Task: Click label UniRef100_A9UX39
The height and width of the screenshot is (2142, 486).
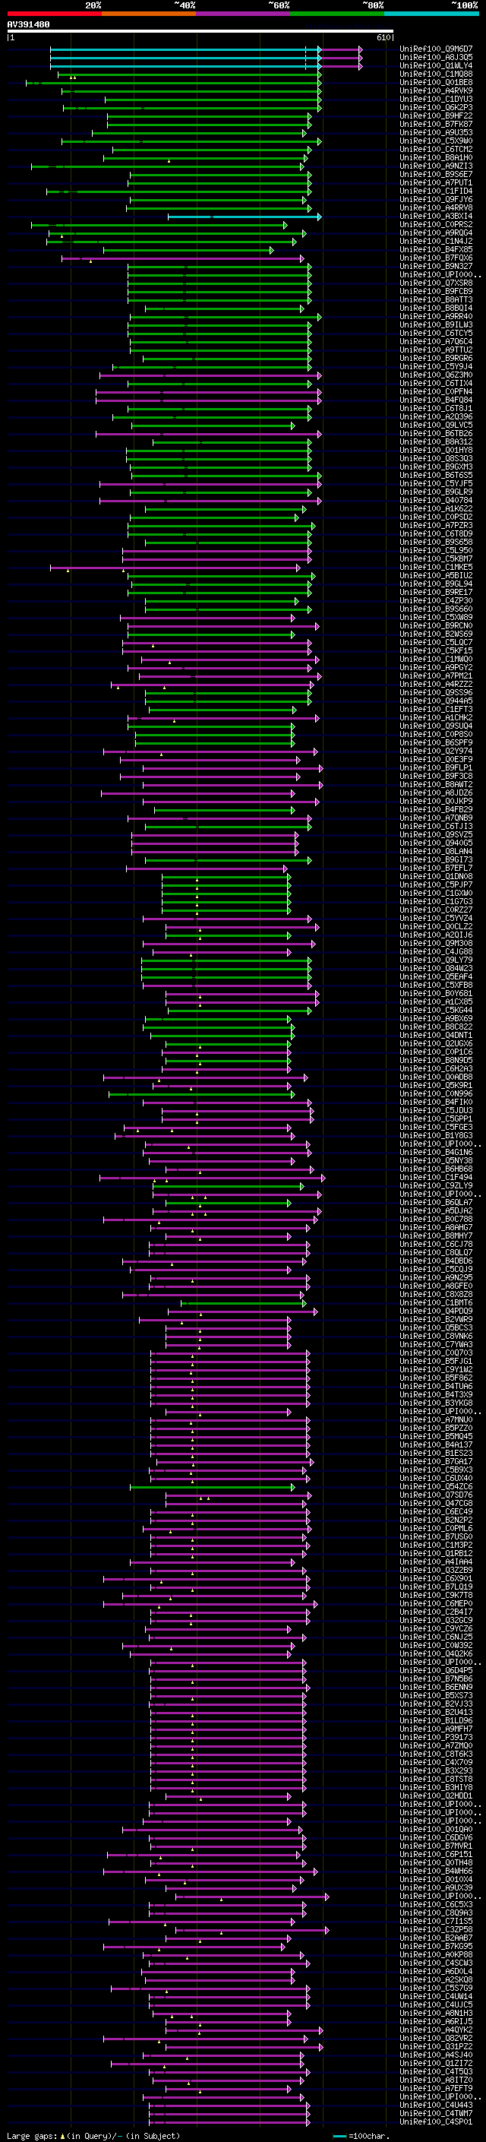Action: 436,1887
